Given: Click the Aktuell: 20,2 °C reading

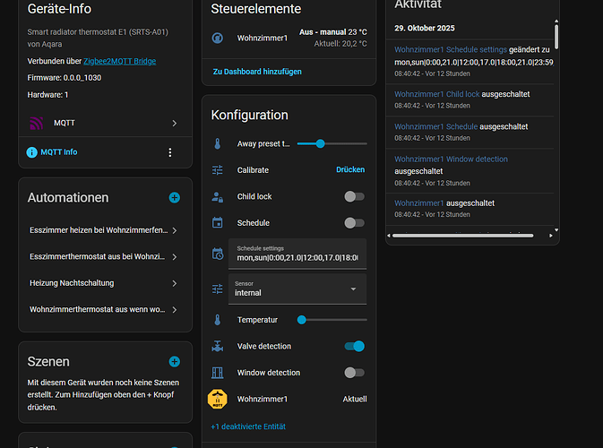Looking at the screenshot, I should 340,44.
